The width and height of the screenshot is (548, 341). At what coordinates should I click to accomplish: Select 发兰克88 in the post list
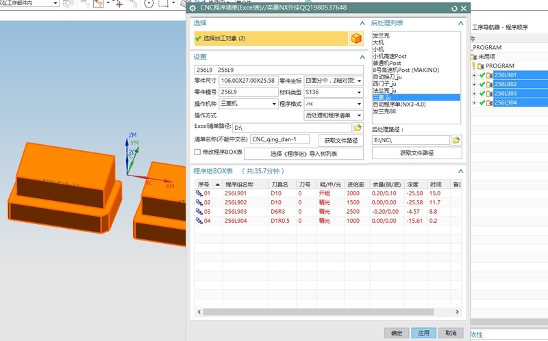tap(384, 111)
